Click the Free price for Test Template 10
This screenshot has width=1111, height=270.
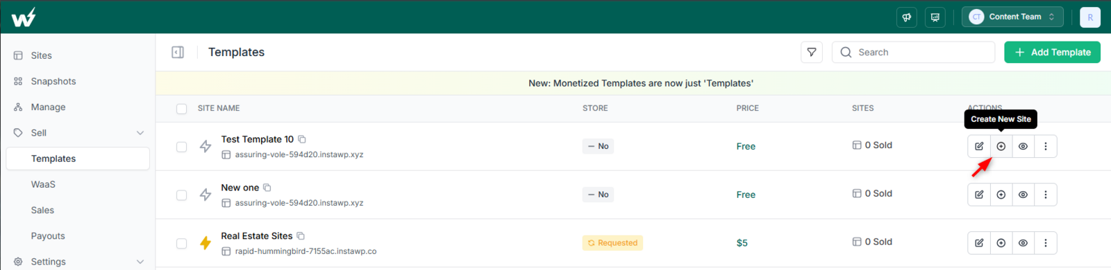[x=746, y=146]
